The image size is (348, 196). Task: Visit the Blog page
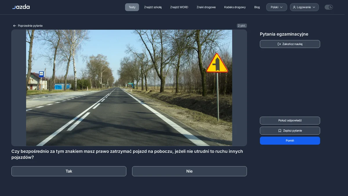coord(257,7)
